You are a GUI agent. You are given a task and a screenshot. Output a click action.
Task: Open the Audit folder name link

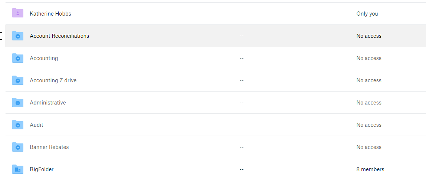36,125
